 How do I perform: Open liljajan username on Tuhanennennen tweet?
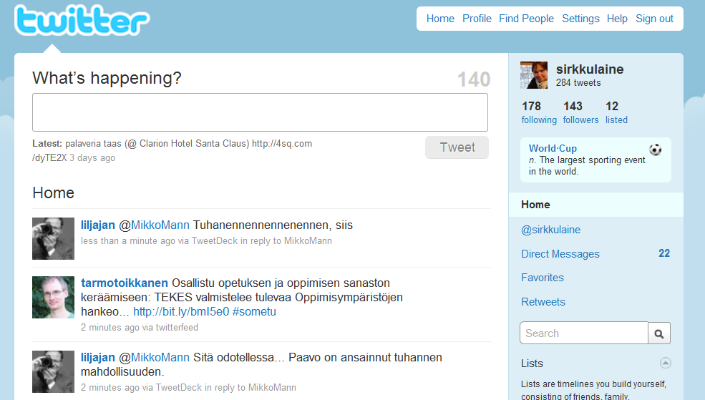[x=98, y=225]
